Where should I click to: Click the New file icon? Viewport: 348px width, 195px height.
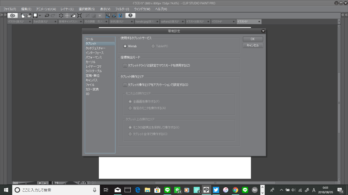pos(23,15)
